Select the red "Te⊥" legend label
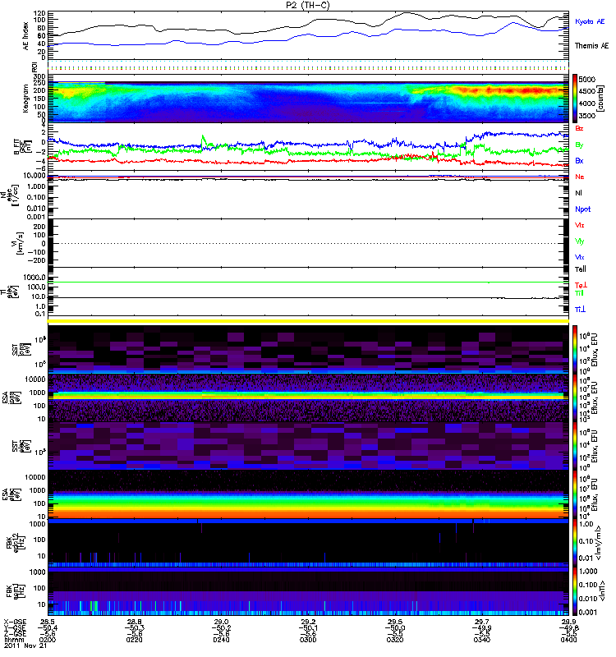The width and height of the screenshot is (616, 657). point(581,285)
